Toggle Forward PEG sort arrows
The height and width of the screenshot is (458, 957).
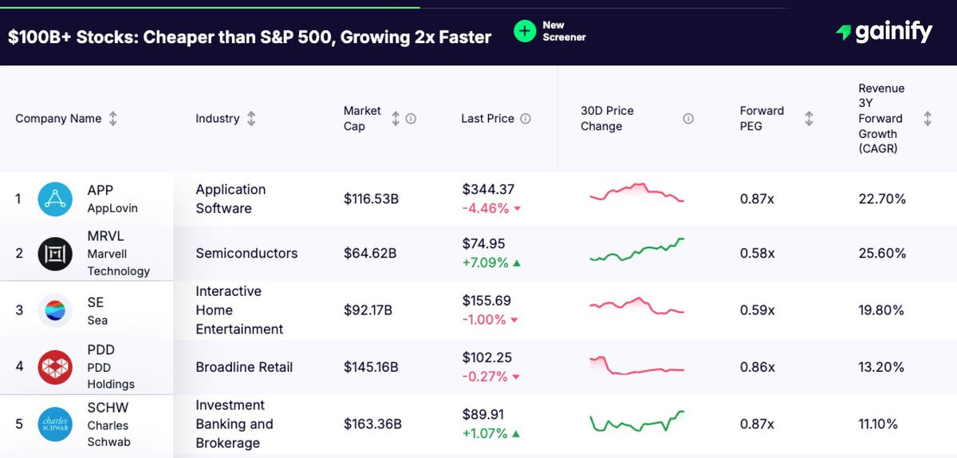coord(809,119)
